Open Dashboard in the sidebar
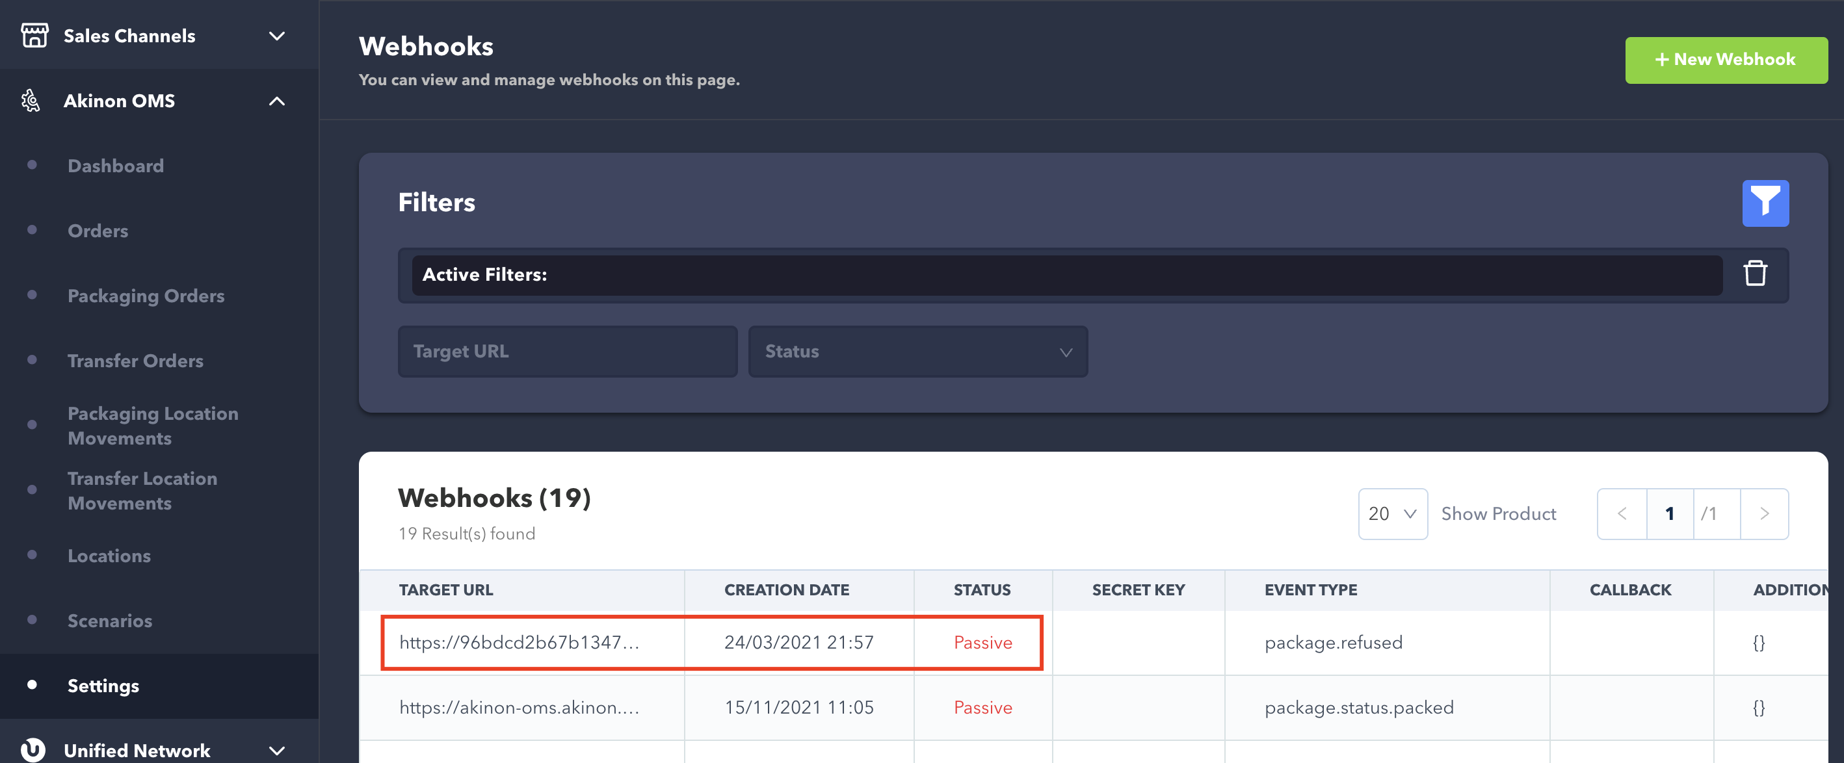The width and height of the screenshot is (1844, 763). coord(115,165)
